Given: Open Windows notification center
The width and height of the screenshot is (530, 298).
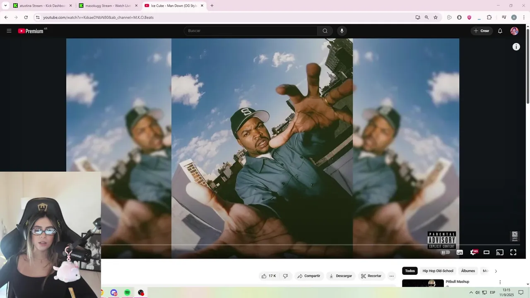Looking at the screenshot, I should pos(521,293).
